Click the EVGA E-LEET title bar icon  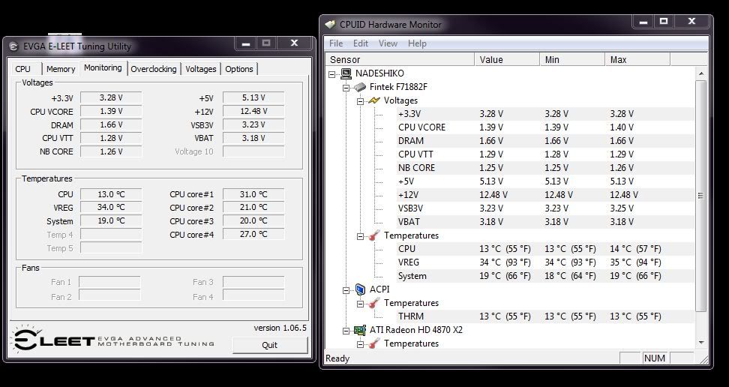(14, 46)
